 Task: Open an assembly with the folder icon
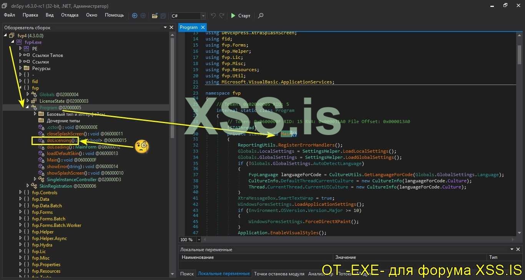(x=155, y=16)
